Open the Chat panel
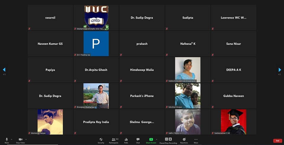This screenshot has width=284, height=145. [x=138, y=140]
